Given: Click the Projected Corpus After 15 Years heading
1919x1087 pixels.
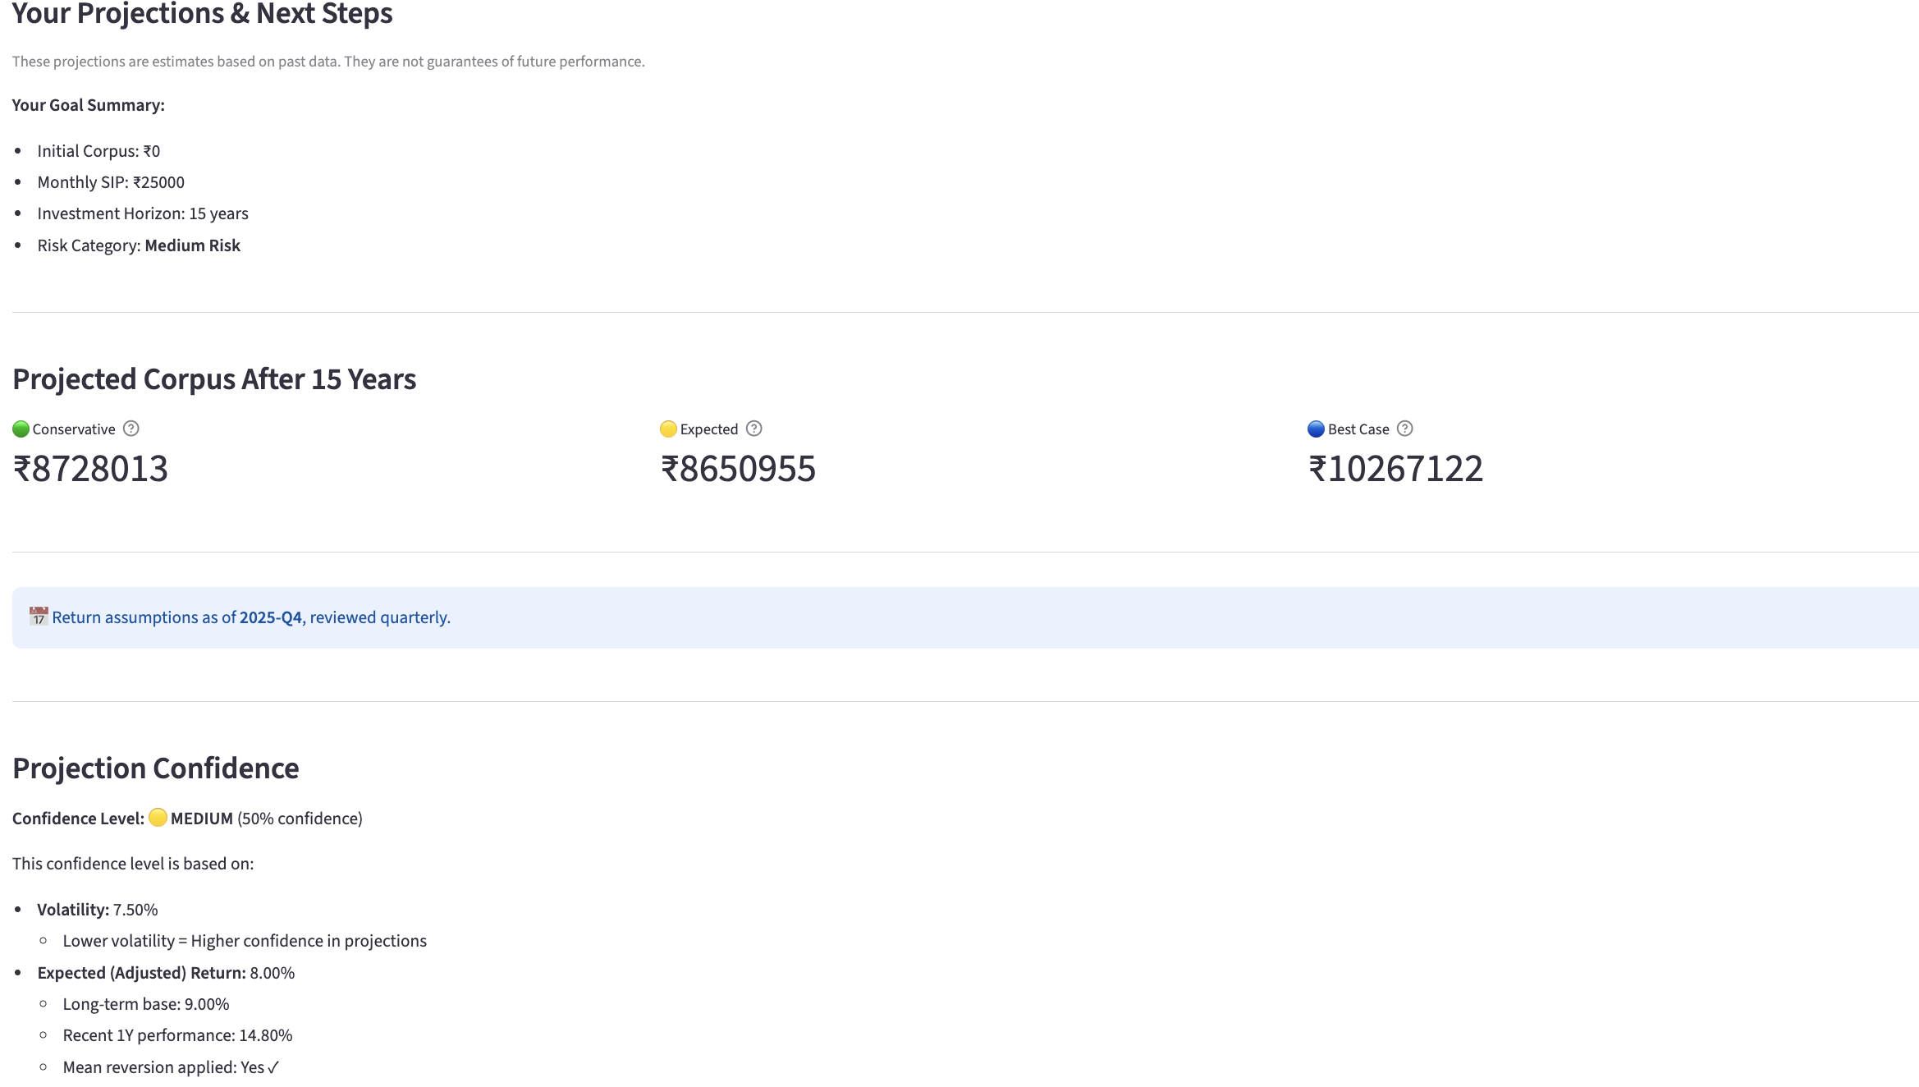Looking at the screenshot, I should pyautogui.click(x=214, y=379).
